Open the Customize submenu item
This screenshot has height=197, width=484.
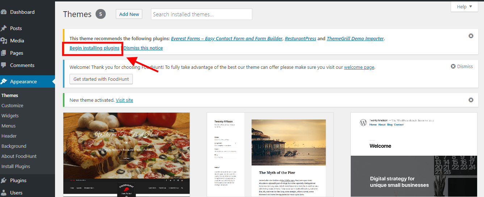12,105
